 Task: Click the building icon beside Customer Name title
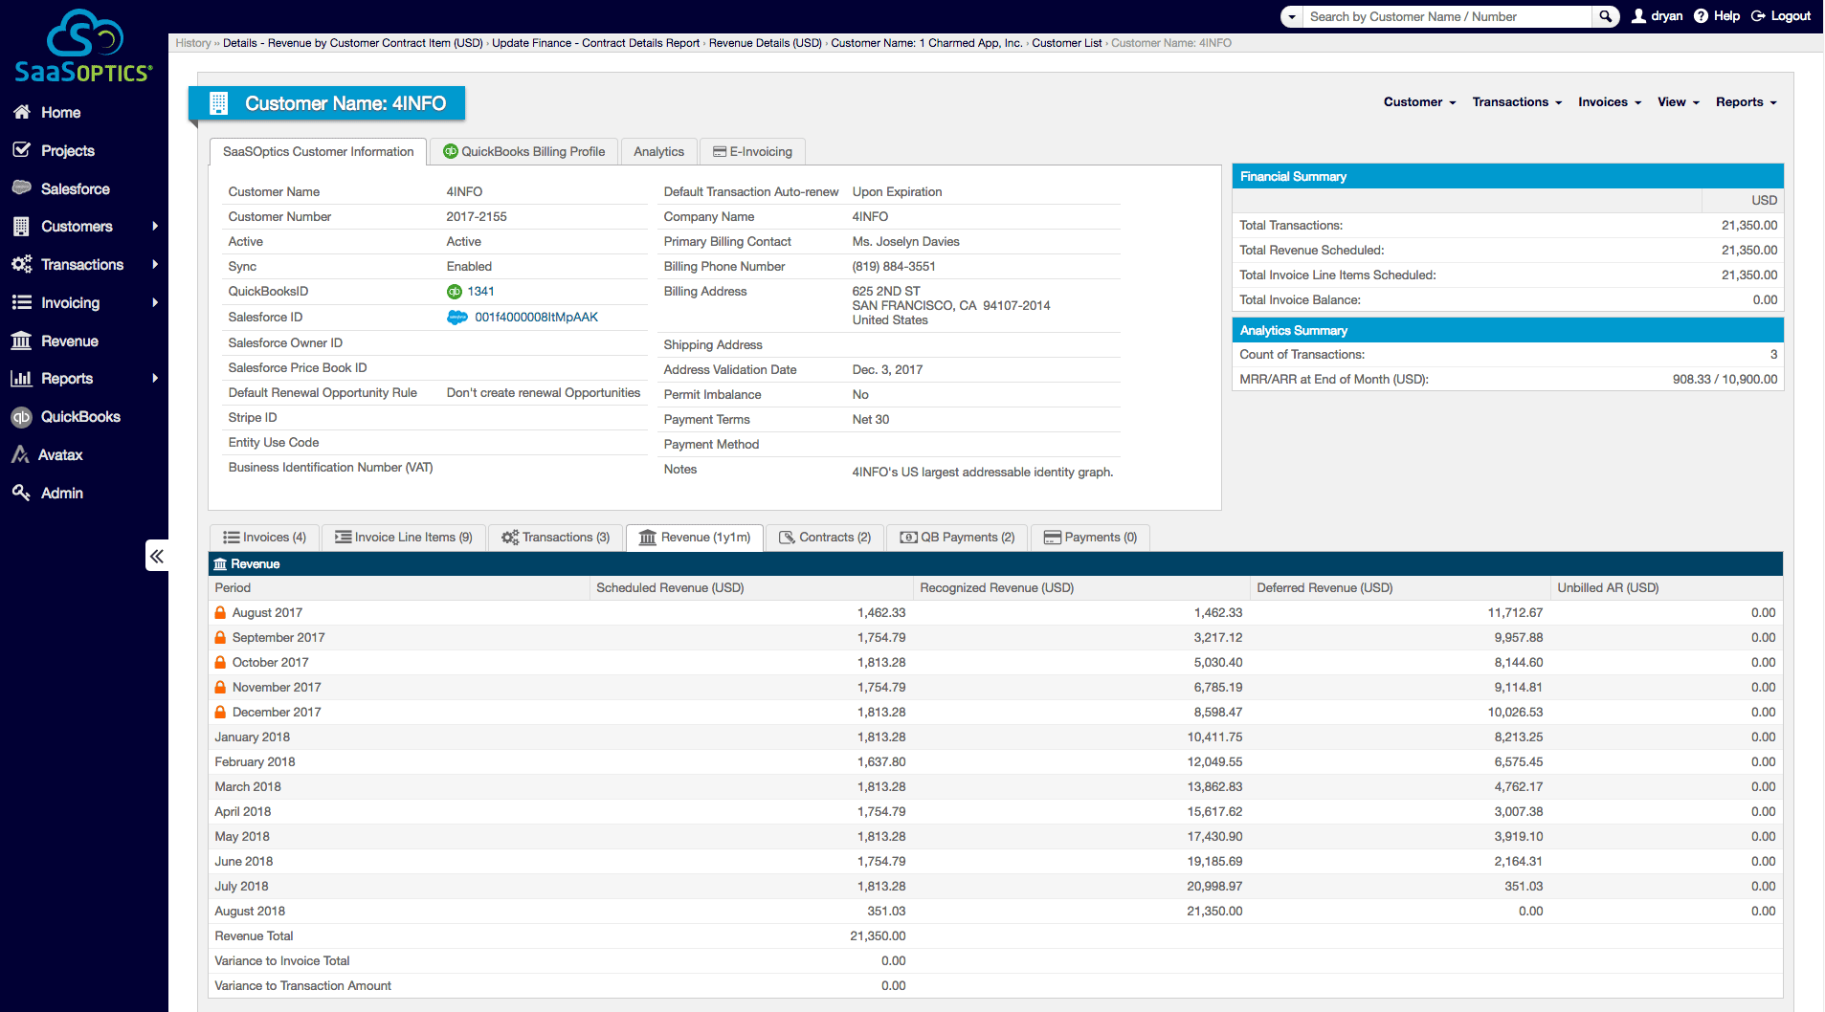218,103
